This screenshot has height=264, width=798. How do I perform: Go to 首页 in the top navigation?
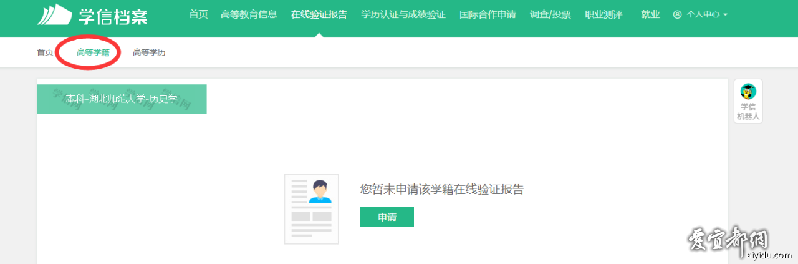click(198, 14)
